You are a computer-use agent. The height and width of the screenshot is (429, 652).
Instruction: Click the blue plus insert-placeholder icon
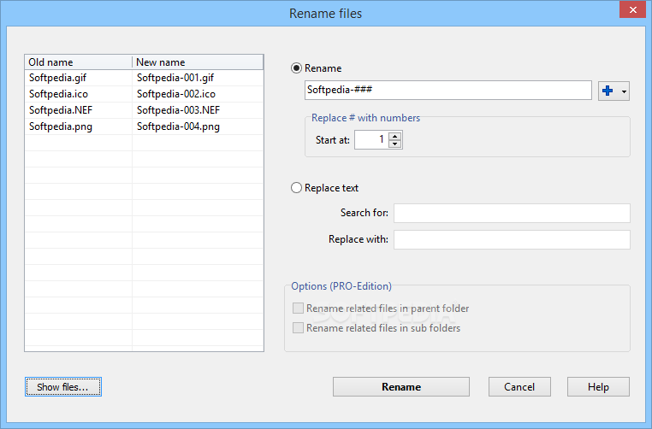(x=608, y=91)
